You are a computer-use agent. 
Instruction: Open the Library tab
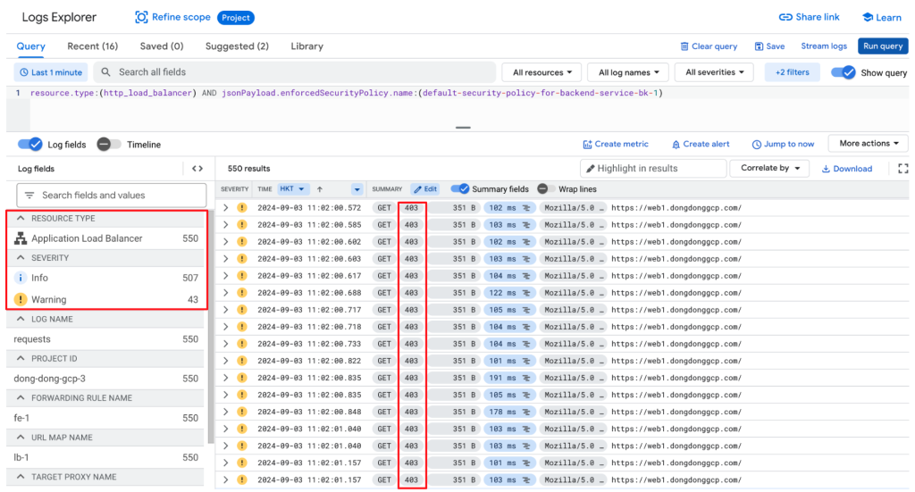pyautogui.click(x=307, y=46)
